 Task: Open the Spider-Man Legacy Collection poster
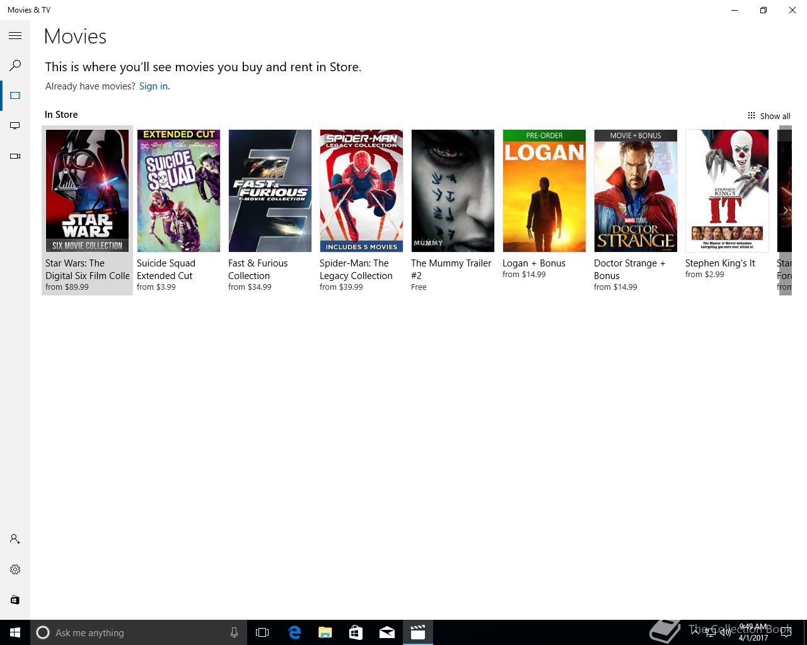pos(361,191)
